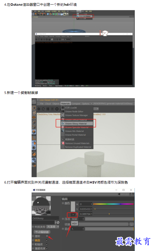Expand the overflow arrow after Options menu
153x251 pixels.
point(91,103)
